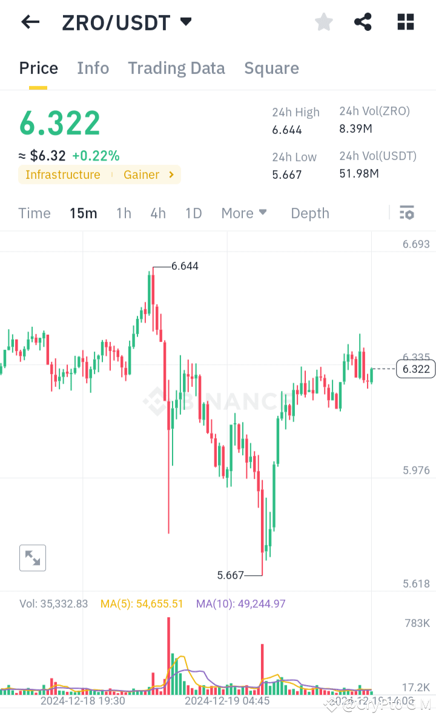Navigate back using the arrow icon

(29, 22)
